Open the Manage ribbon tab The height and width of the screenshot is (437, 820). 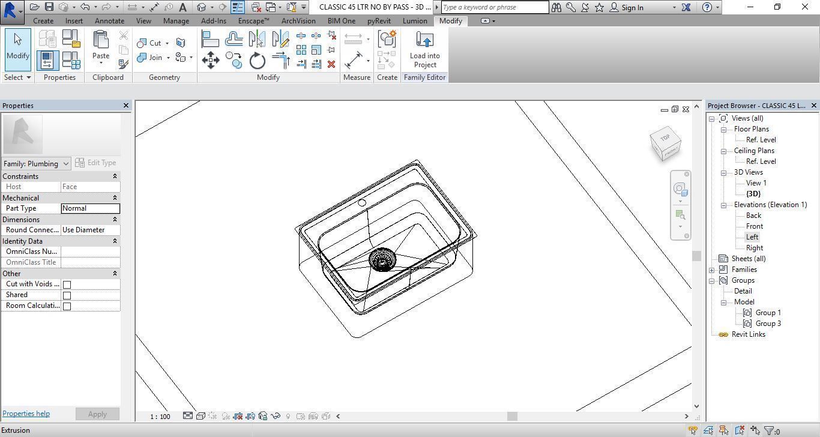click(176, 20)
